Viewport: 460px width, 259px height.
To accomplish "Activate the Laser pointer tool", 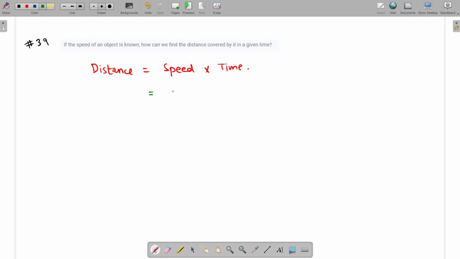I will pos(255,250).
